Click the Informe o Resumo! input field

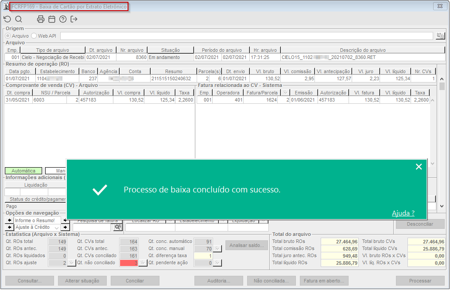pos(37,220)
